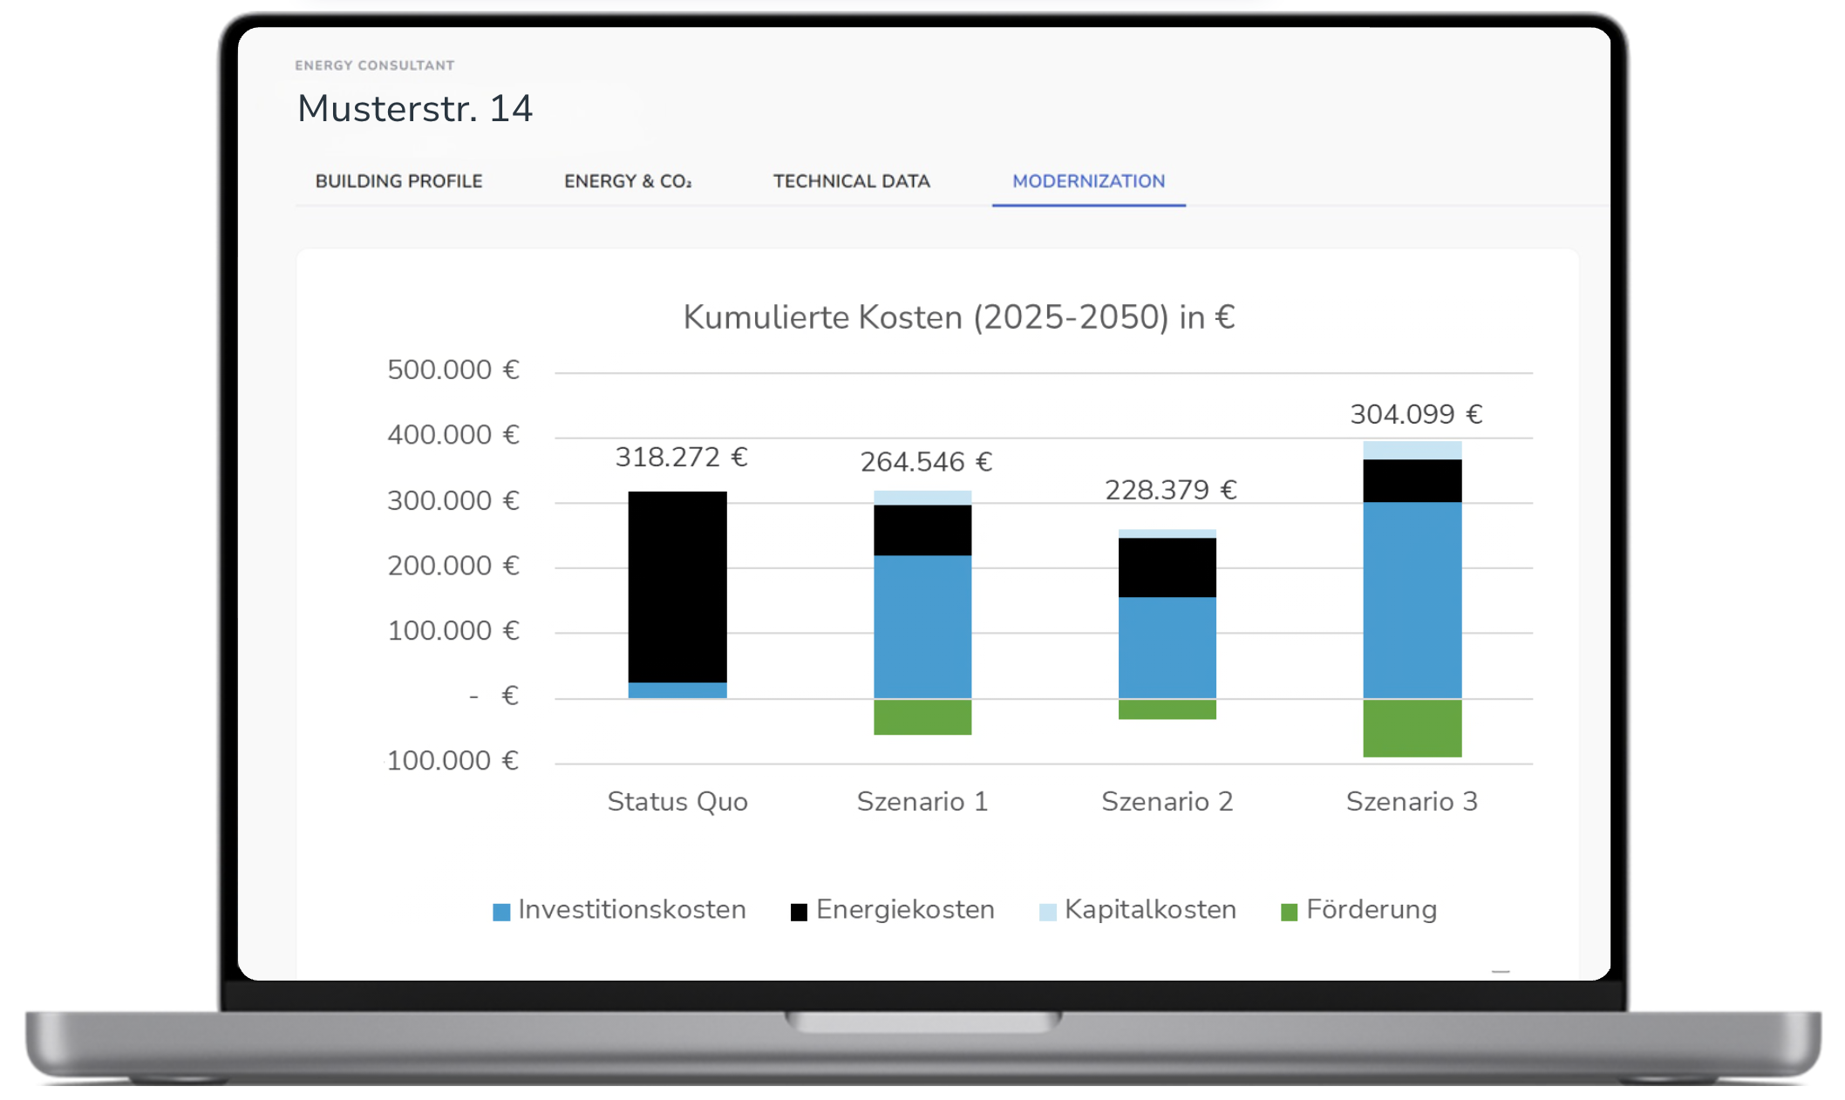
Task: Select the Modernization tab
Action: (1088, 181)
